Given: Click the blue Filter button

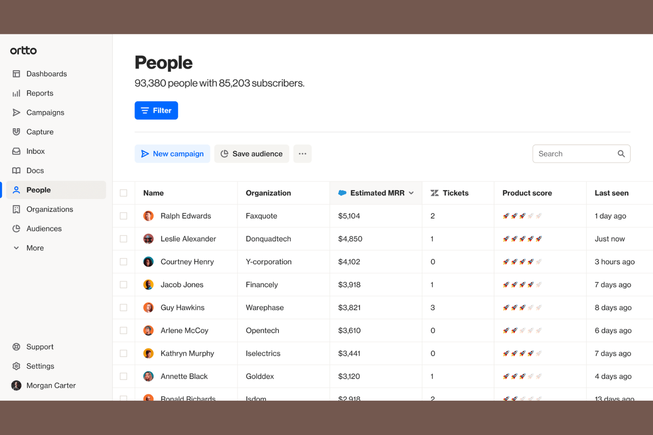Looking at the screenshot, I should tap(156, 111).
